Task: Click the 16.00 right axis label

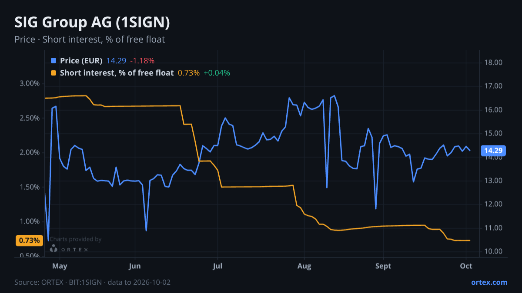Action: click(x=493, y=110)
